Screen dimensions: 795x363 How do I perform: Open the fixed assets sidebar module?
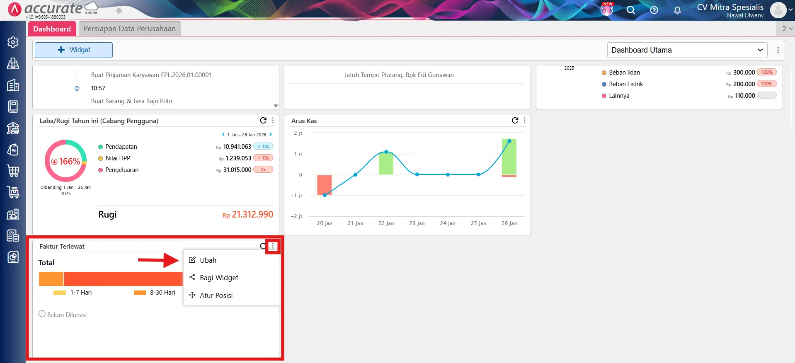(x=13, y=214)
